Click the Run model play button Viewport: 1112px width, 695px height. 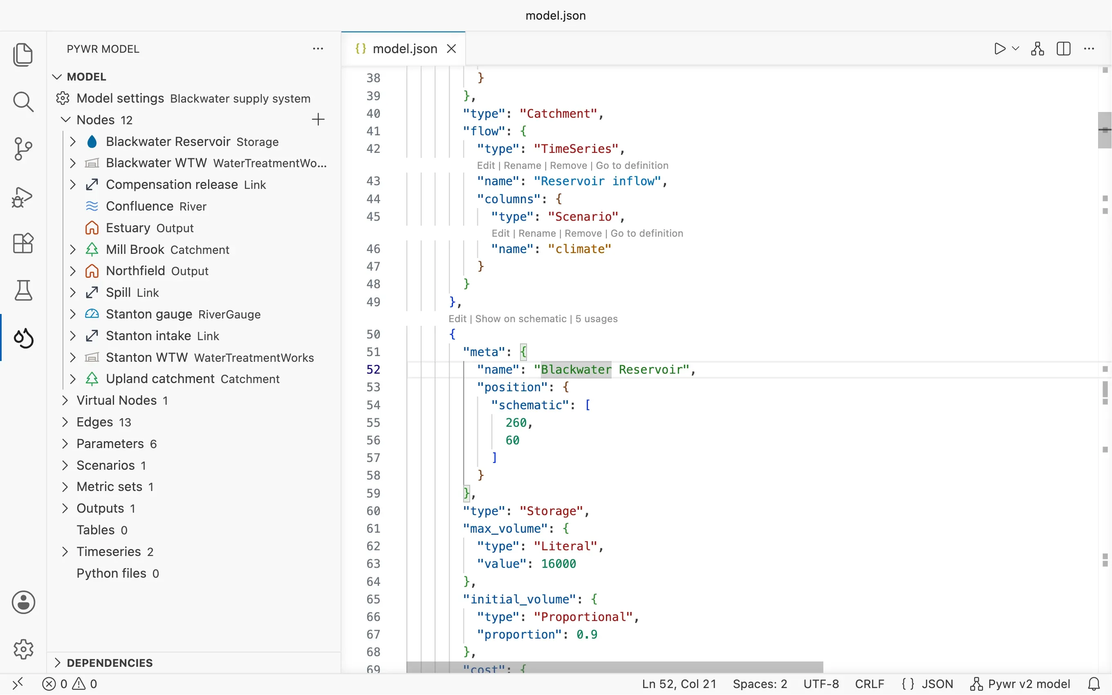click(x=1000, y=49)
